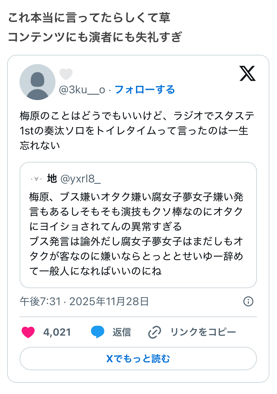Click the caption line これ本当に言ってたらしくて草

pos(89,18)
